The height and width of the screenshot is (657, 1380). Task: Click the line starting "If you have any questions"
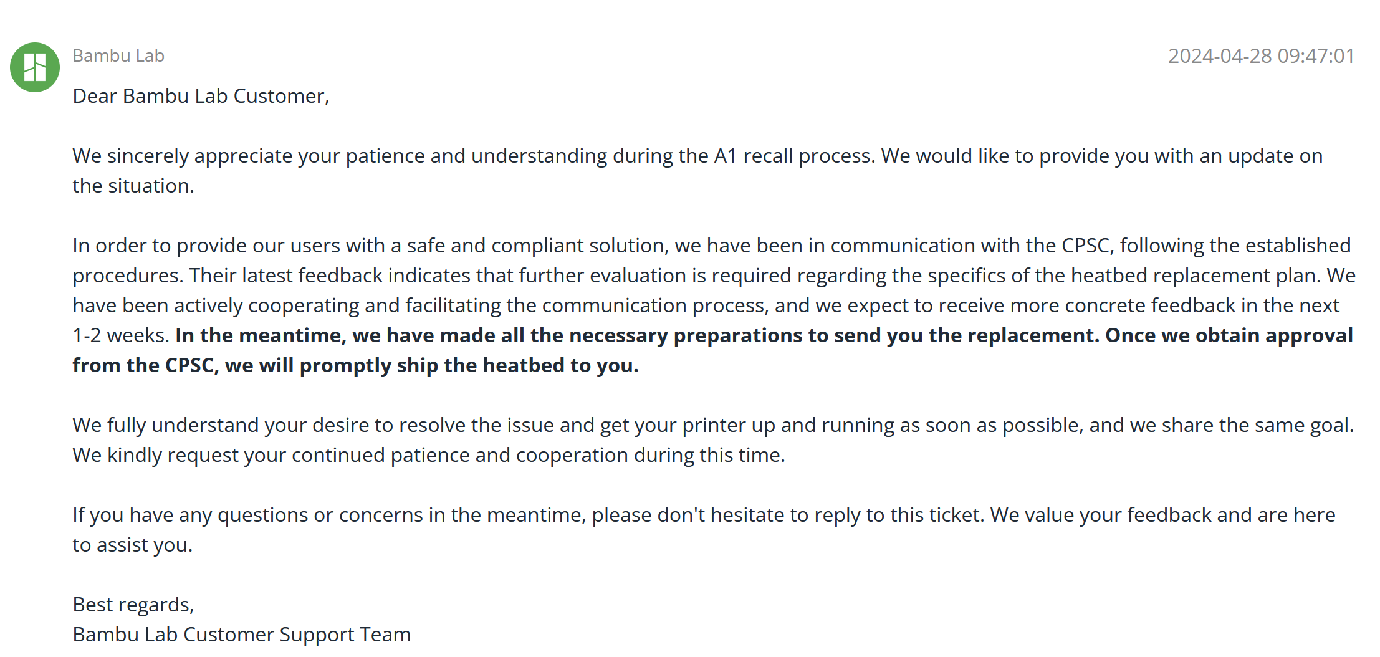(x=704, y=515)
